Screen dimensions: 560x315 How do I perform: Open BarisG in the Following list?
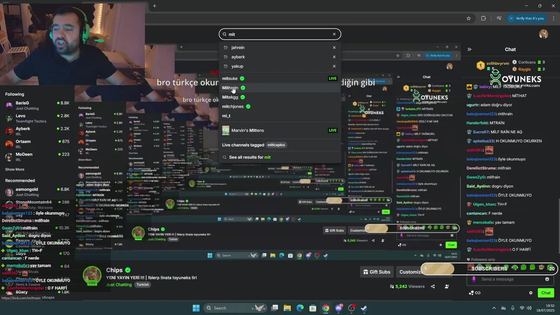(x=37, y=105)
